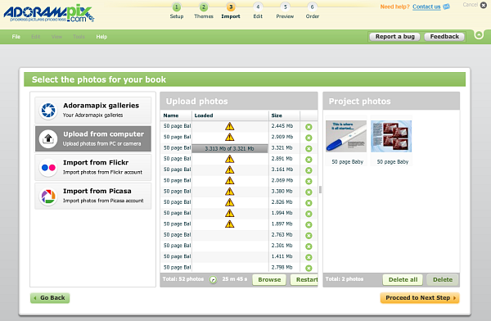Select the pregnancy test photo thumbnail

pyautogui.click(x=346, y=137)
